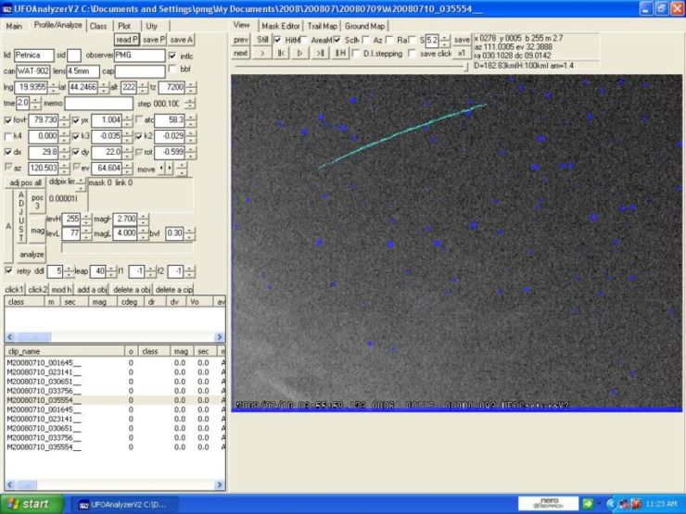Adjust the levH spinner arrows
The image size is (686, 514).
click(x=86, y=219)
